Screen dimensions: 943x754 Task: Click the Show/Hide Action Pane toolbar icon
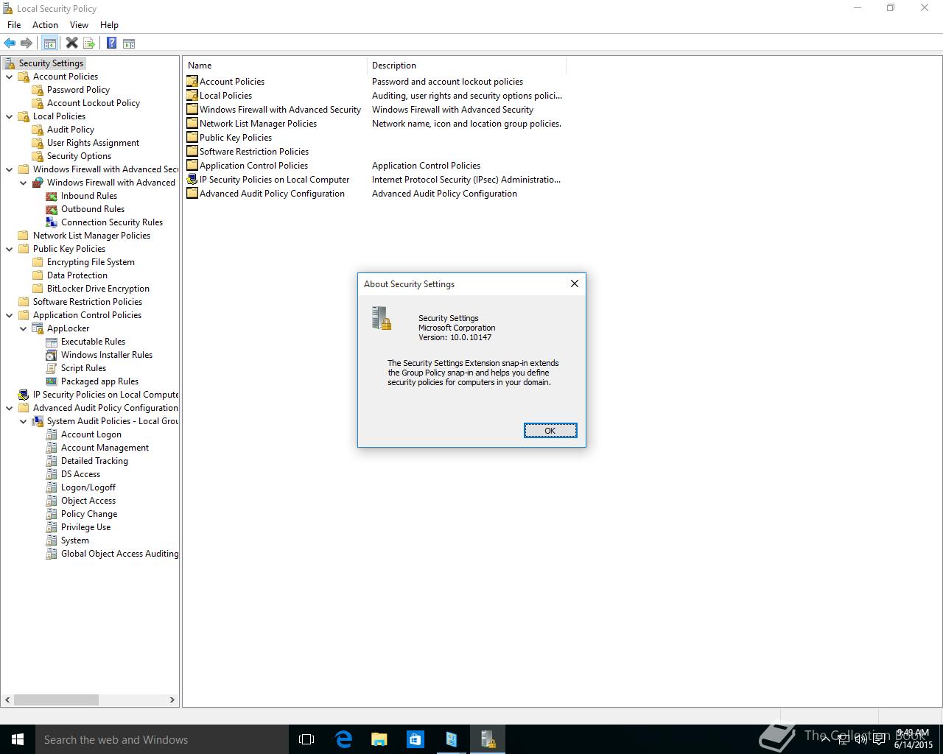(x=129, y=43)
